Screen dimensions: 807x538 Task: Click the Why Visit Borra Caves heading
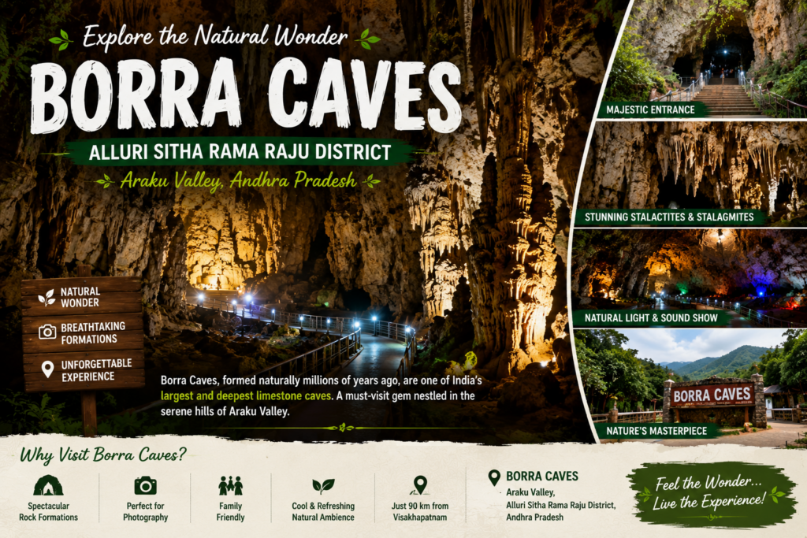(103, 455)
